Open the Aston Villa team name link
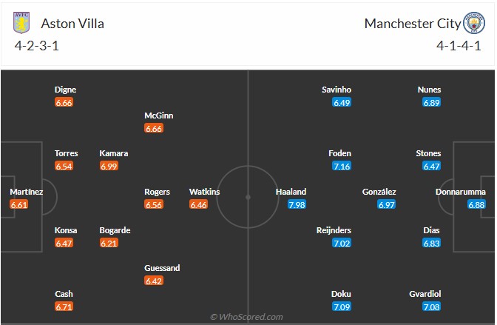Screen dimensions: 497x325 (72, 23)
